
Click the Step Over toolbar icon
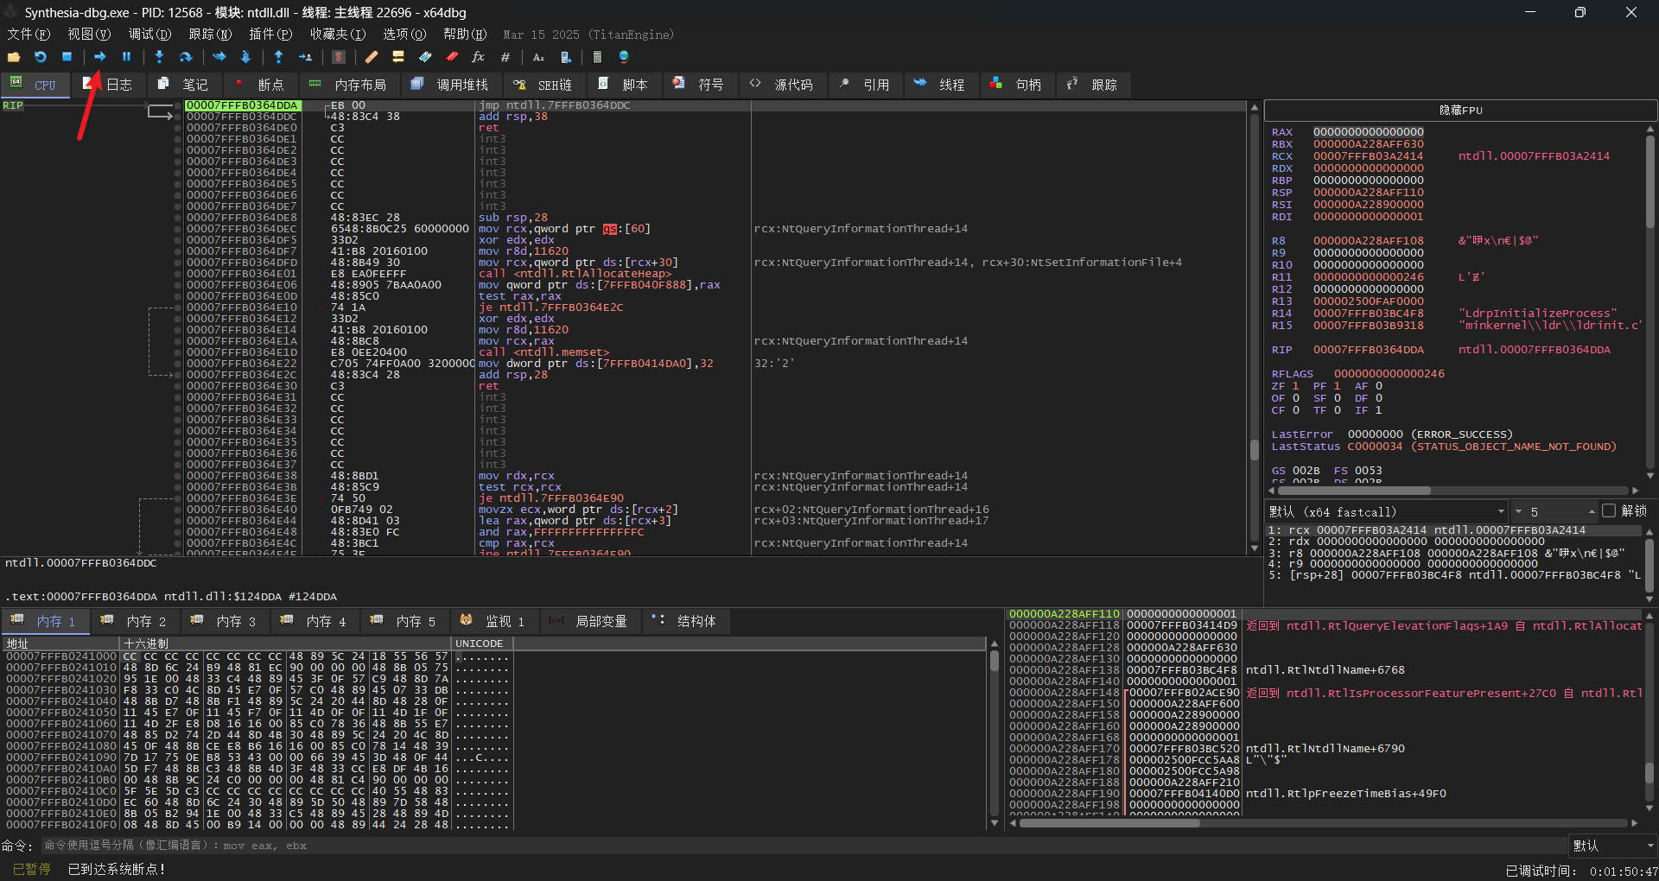click(185, 57)
